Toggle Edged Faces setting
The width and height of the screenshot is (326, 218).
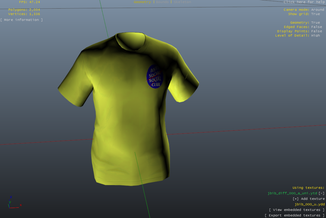coord(316,27)
